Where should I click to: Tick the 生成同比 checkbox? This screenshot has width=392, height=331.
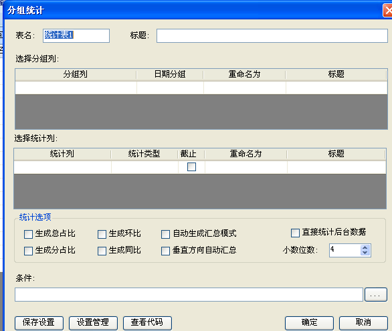tap(102, 251)
